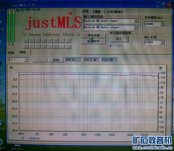Recall the R1 memory slot
Viewport: 174px width, 151px height.
point(26,46)
